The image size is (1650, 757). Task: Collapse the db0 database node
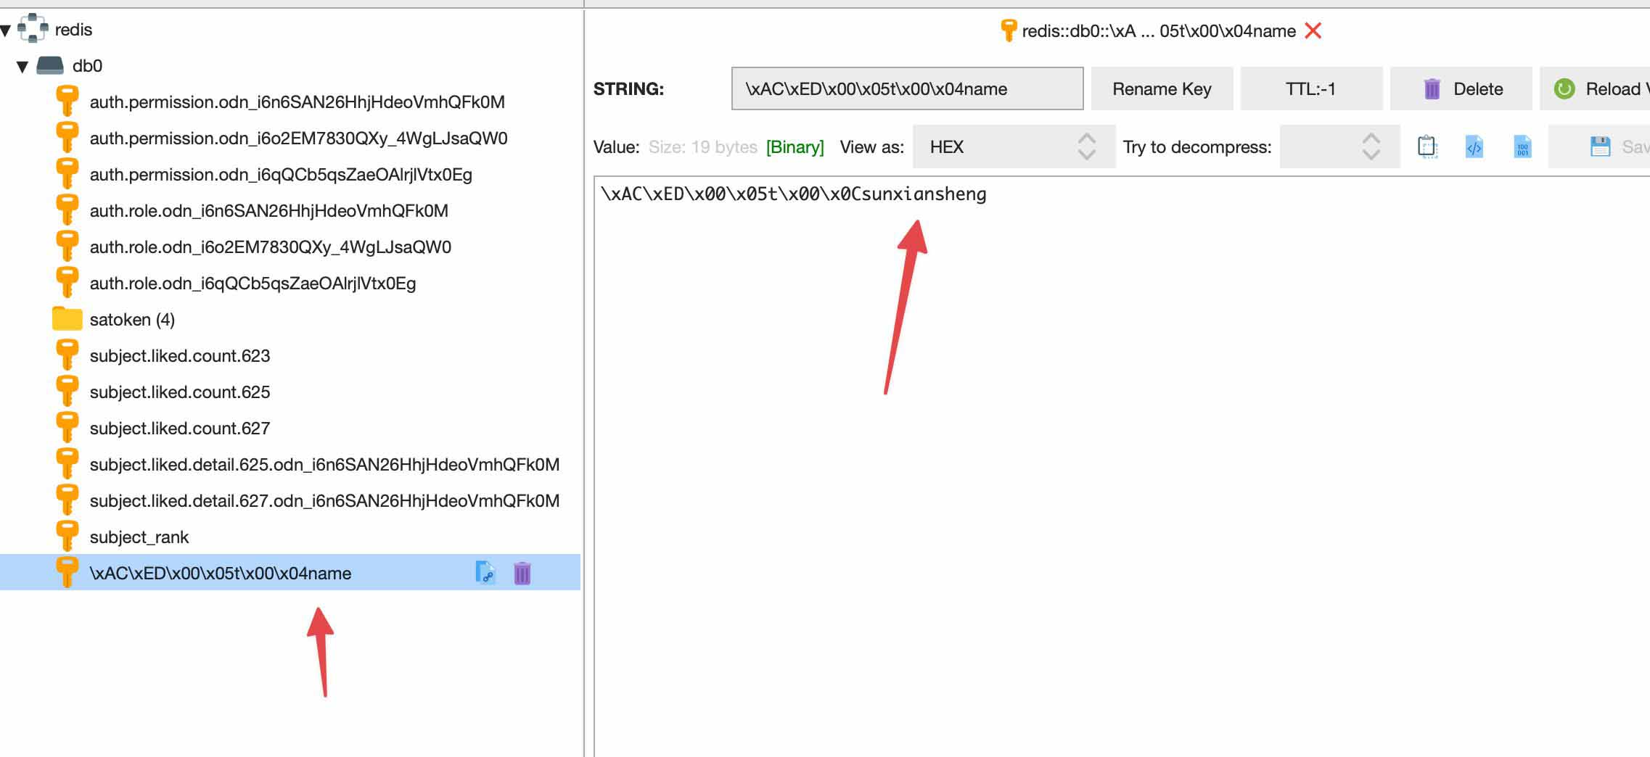[22, 67]
